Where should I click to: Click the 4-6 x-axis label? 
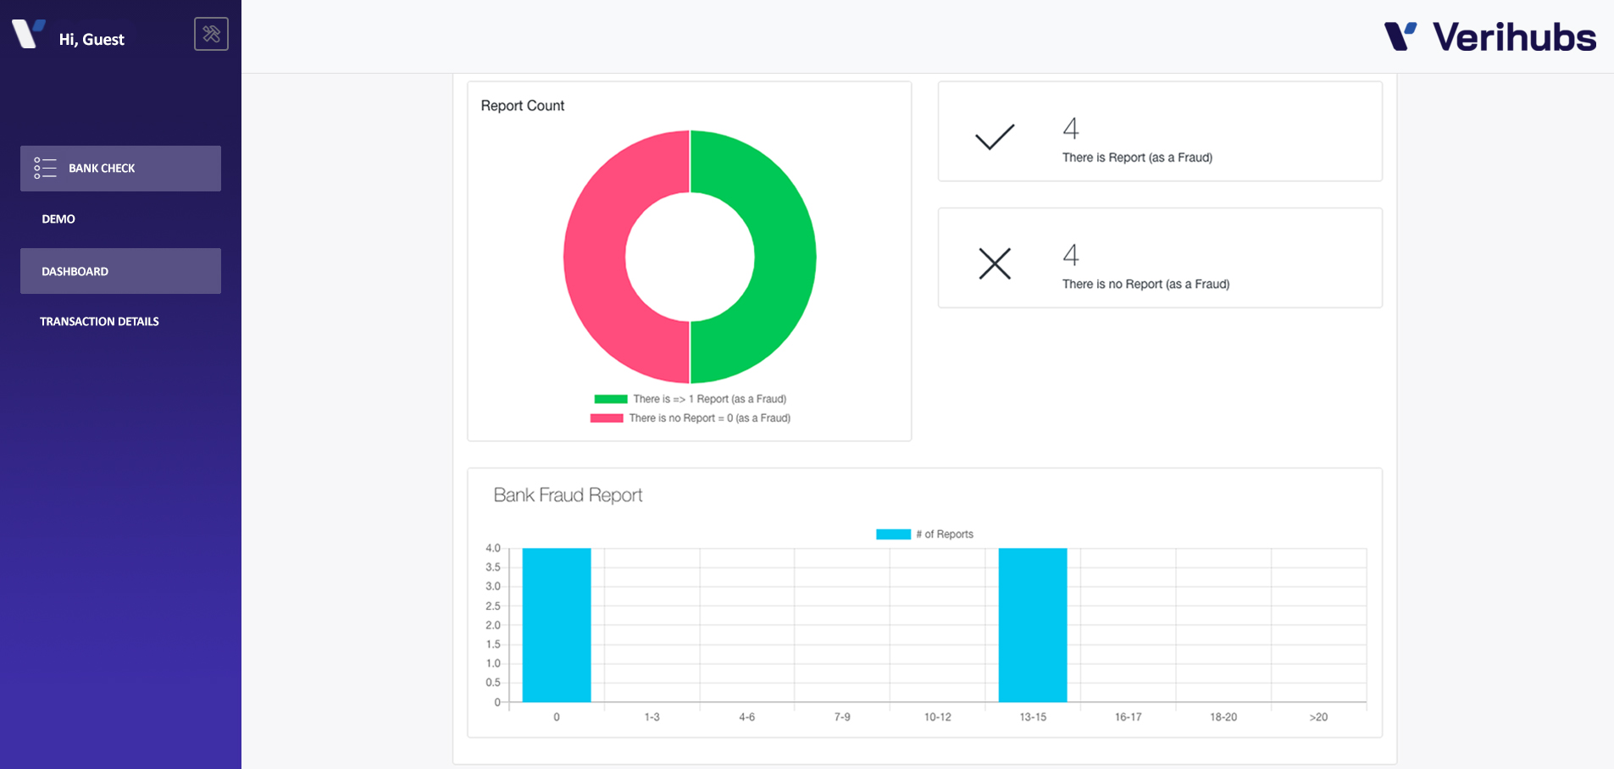coord(747,717)
